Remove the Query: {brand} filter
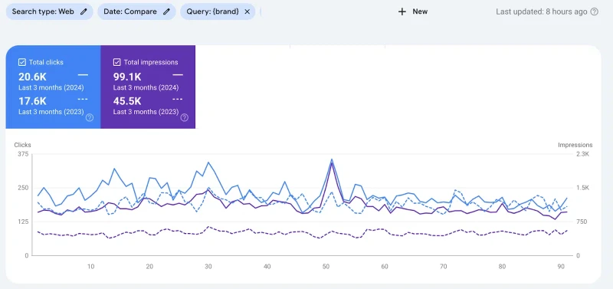This screenshot has width=613, height=289. (x=247, y=11)
